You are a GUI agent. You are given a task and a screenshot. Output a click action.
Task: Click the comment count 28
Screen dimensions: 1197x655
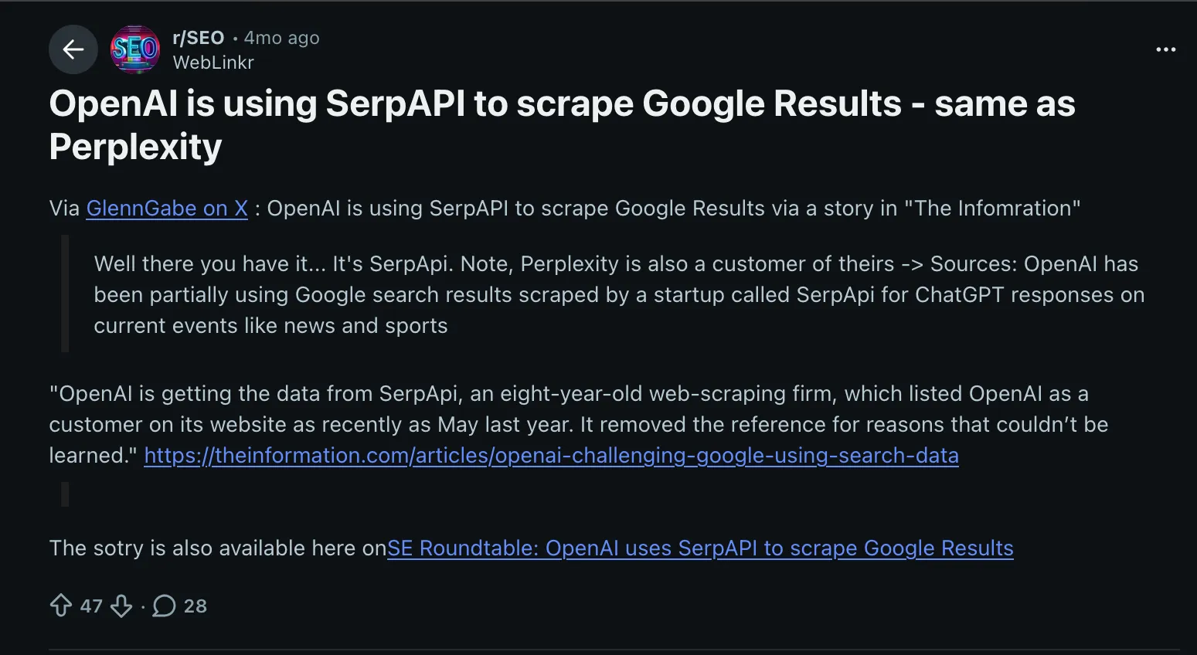(196, 606)
